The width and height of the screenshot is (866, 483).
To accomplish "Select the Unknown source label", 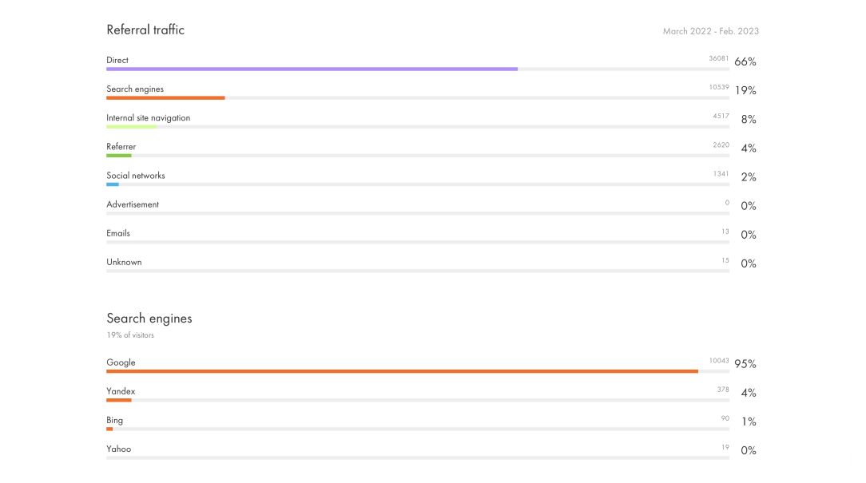I will pos(124,262).
